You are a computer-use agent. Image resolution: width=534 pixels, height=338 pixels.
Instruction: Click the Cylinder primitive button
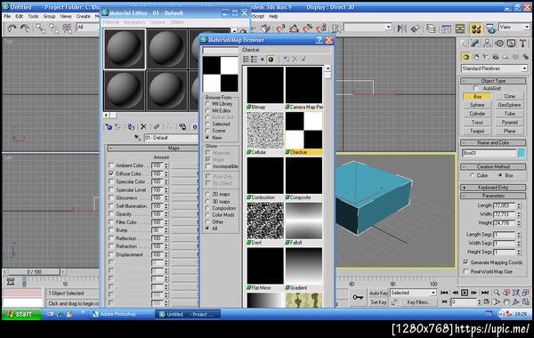click(477, 113)
